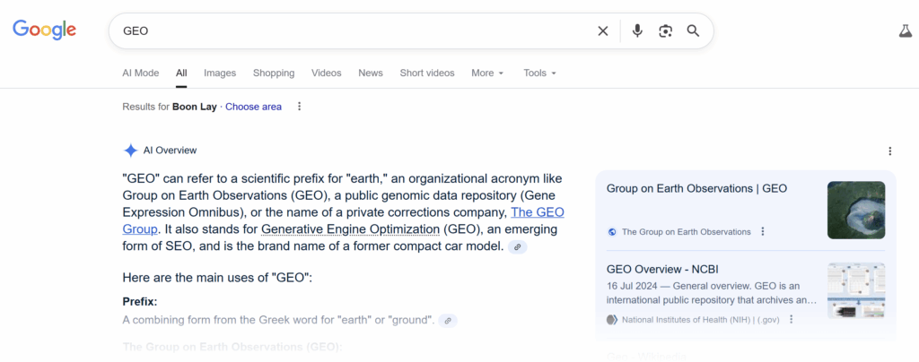
Task: Select the NIH favicon icon
Action: pos(612,319)
